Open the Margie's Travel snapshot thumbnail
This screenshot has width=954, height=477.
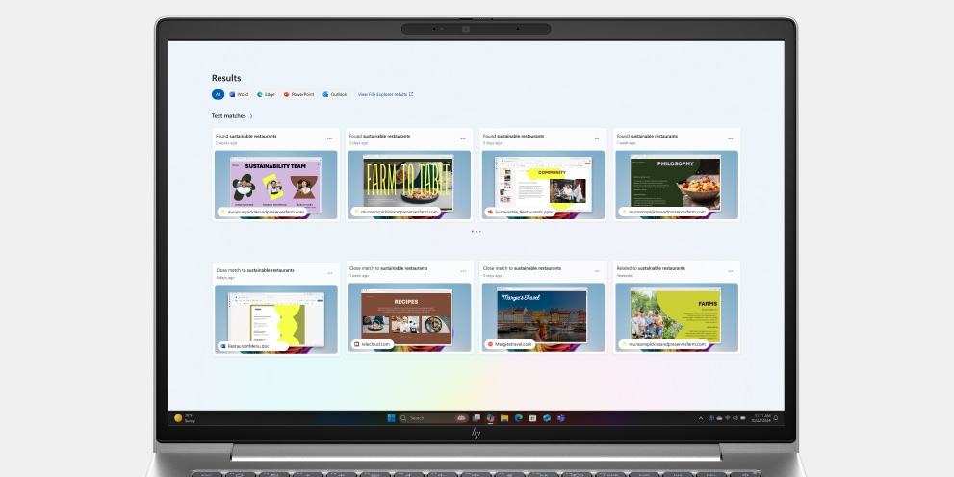click(x=543, y=317)
